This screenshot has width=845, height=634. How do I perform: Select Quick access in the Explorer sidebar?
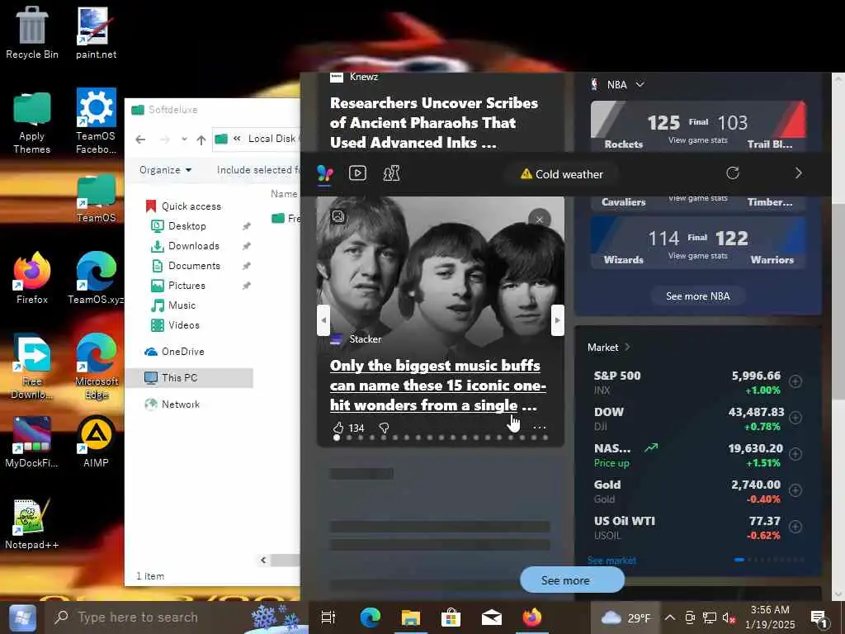pos(183,206)
